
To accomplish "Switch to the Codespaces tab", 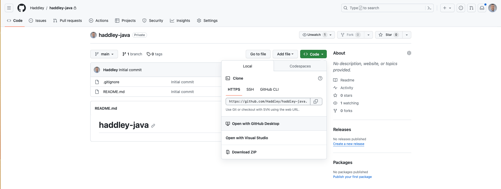I will coord(300,66).
